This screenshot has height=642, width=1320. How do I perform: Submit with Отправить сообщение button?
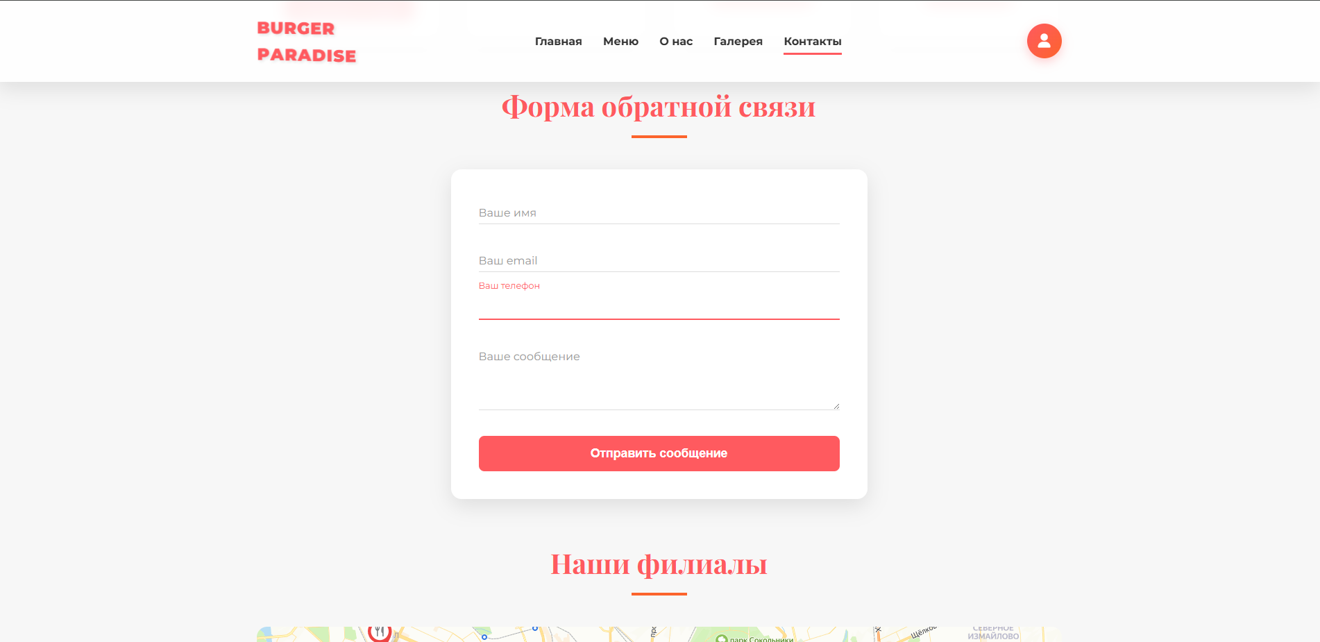coord(659,453)
